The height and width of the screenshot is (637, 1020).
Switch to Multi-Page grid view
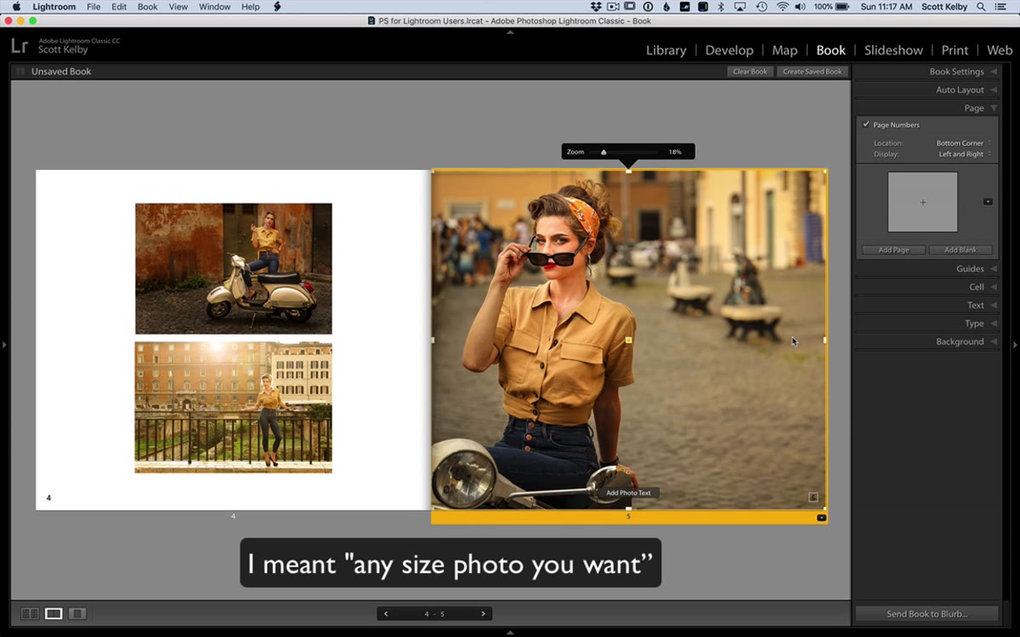[30, 613]
